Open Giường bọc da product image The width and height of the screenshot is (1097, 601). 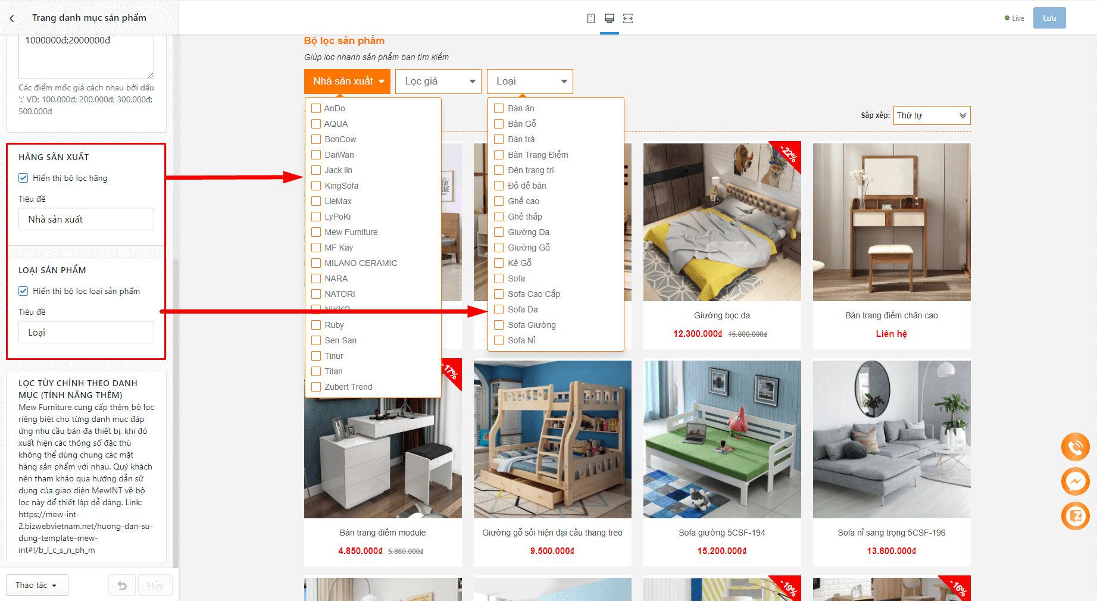pos(722,221)
